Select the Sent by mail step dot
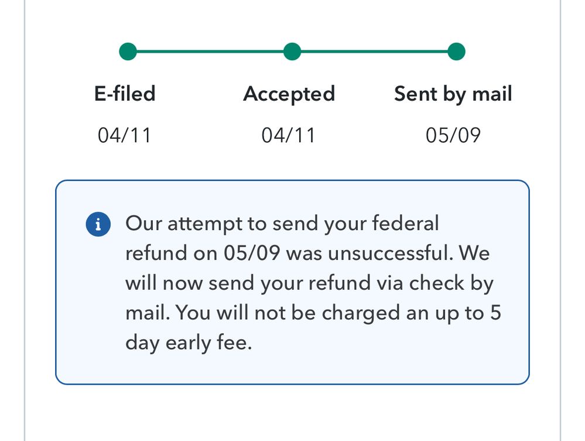This screenshot has height=441, width=585. 456,52
